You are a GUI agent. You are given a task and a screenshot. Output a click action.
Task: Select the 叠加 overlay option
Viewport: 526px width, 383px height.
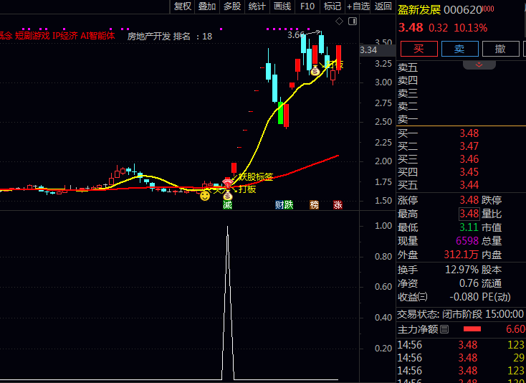coord(207,6)
